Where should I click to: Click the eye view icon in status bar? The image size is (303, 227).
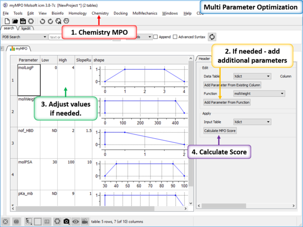pos(75,221)
